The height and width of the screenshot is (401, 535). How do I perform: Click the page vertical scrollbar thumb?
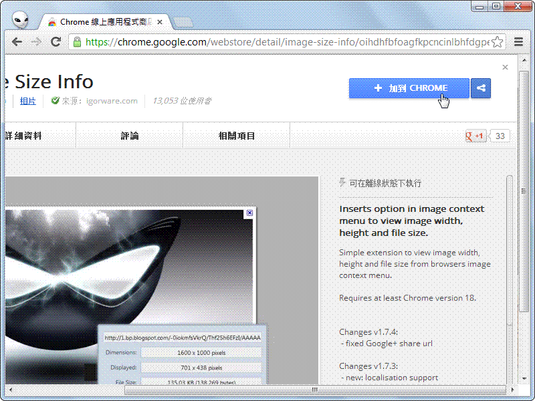[524, 191]
